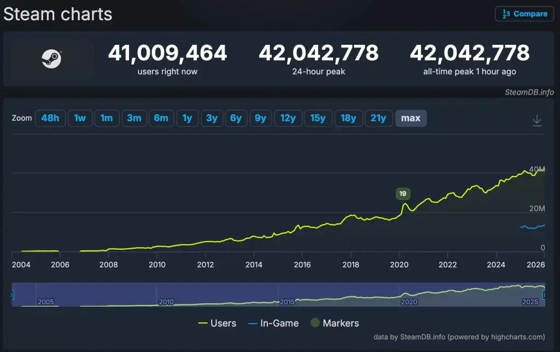Switch zoom to 6m
This screenshot has width=560, height=352.
pos(161,118)
